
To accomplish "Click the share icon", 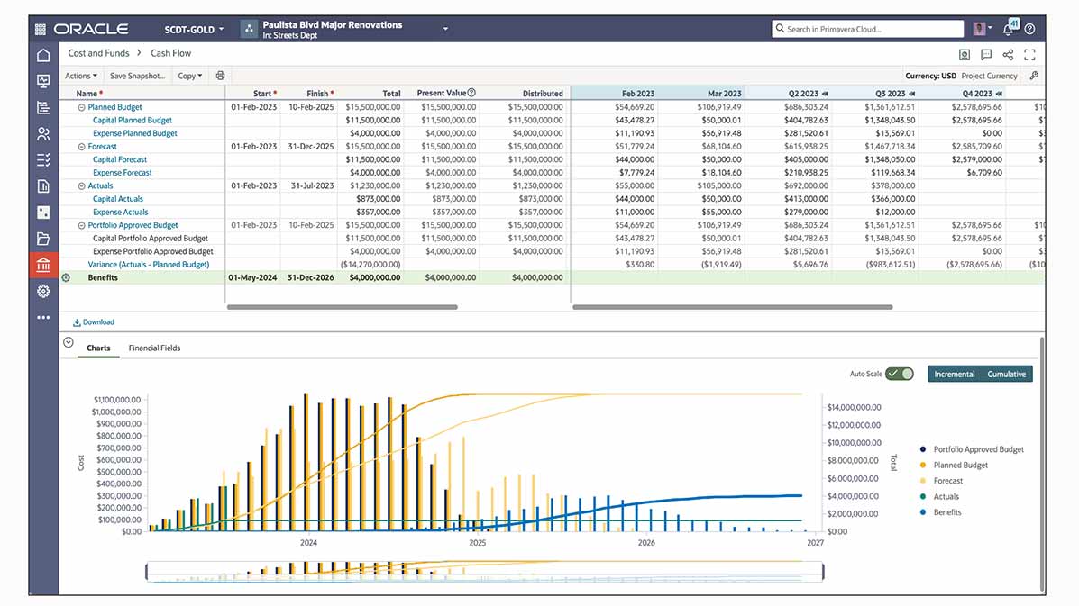I will (x=1008, y=55).
